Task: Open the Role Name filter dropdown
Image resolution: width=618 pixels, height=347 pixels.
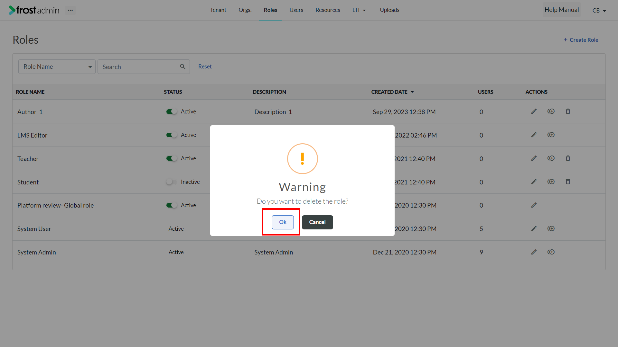Action: 57,67
